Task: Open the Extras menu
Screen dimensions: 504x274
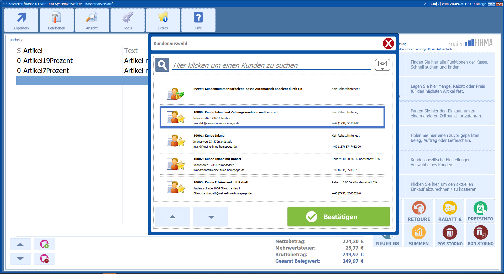Action: (x=163, y=20)
